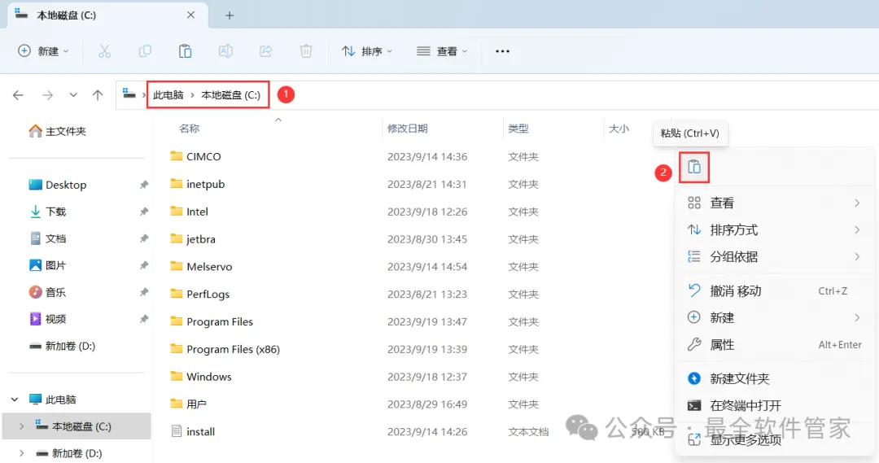Select the 本地磁盘 (C:) window tab
Image resolution: width=879 pixels, height=463 pixels.
pyautogui.click(x=107, y=15)
